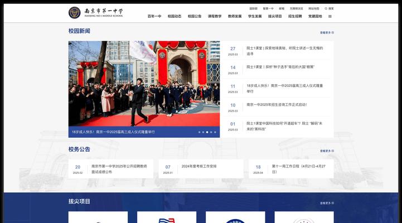Viewport: 402px width, 223px height.
Task: Click the date 20 on the first notice card
Action: click(78, 167)
